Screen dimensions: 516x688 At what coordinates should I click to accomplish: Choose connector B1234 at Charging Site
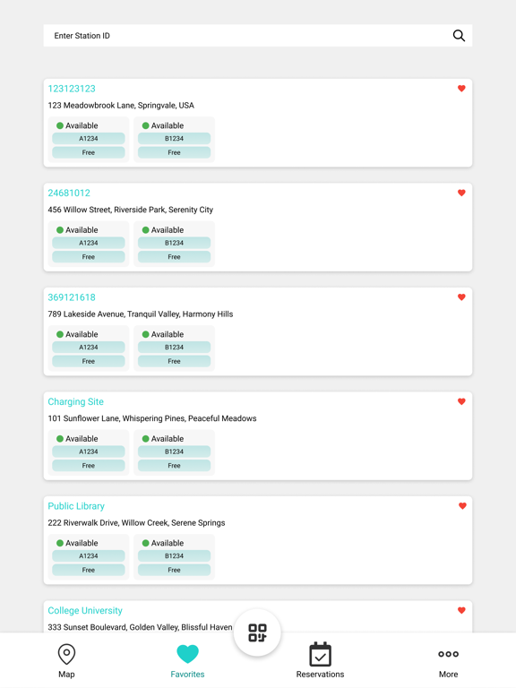coord(174,452)
